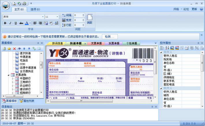Open the printer application menu orb
This screenshot has height=126, width=205.
coord(6,5)
